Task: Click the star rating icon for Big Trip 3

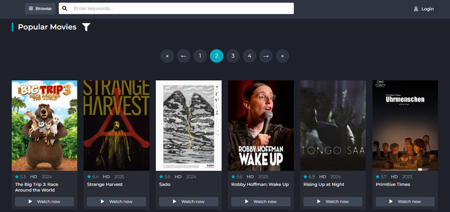Action: tap(17, 176)
